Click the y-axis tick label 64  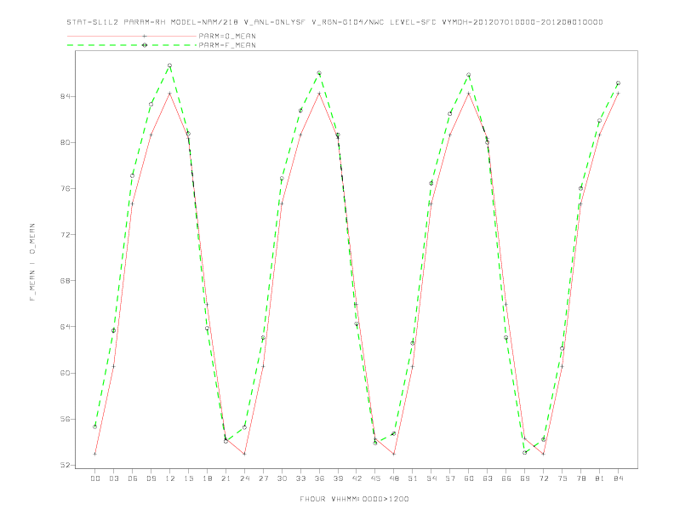65,327
